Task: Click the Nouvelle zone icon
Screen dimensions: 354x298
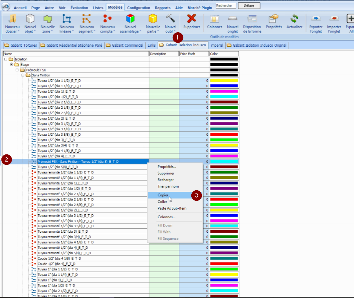Action: [x=48, y=19]
